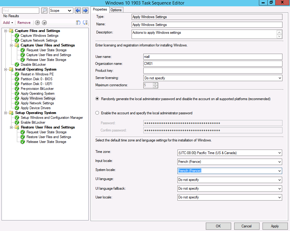Click Disable BitLocker step status icon

coord(17,65)
